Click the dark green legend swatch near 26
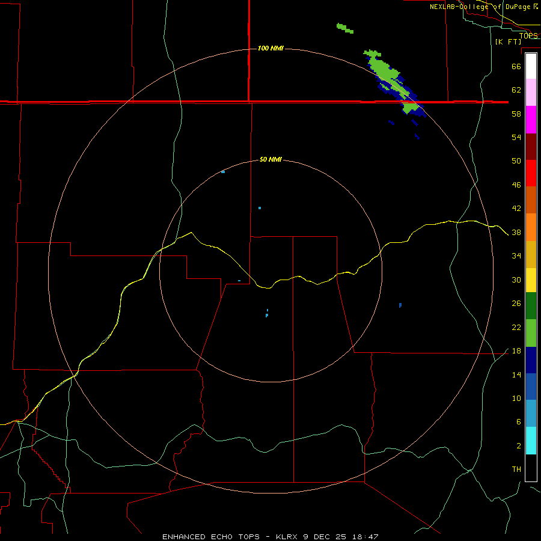541x541 pixels. pyautogui.click(x=531, y=306)
